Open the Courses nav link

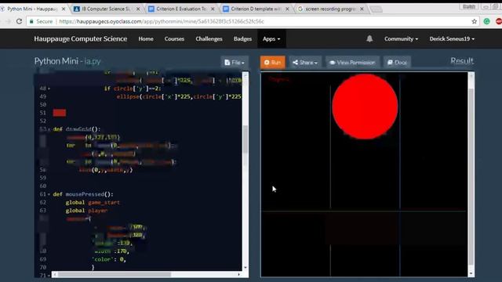click(174, 38)
